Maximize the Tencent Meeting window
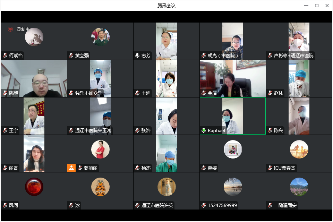The image size is (333, 222). click(x=316, y=6)
